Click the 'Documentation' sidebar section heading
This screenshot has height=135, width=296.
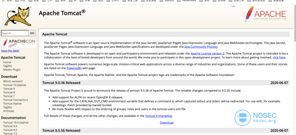point(13,118)
